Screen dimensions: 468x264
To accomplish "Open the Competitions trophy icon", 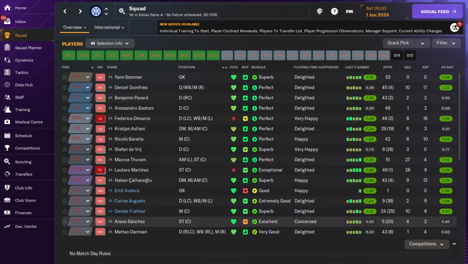I will 7,148.
